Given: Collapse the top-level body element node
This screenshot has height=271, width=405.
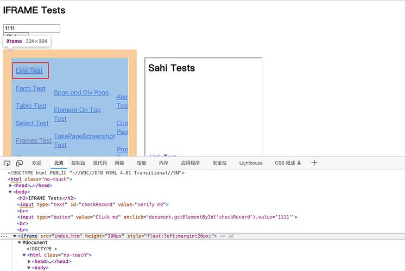Looking at the screenshot, I should 10,192.
